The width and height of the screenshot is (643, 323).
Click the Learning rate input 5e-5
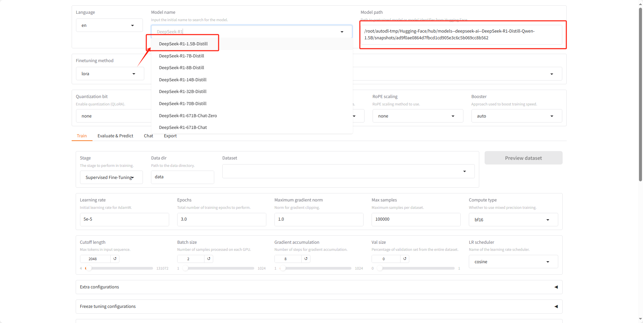click(124, 220)
